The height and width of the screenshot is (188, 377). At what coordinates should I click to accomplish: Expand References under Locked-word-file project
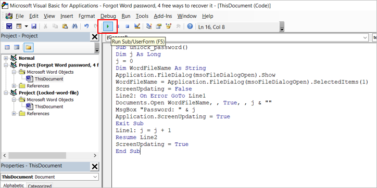(x=14, y=113)
